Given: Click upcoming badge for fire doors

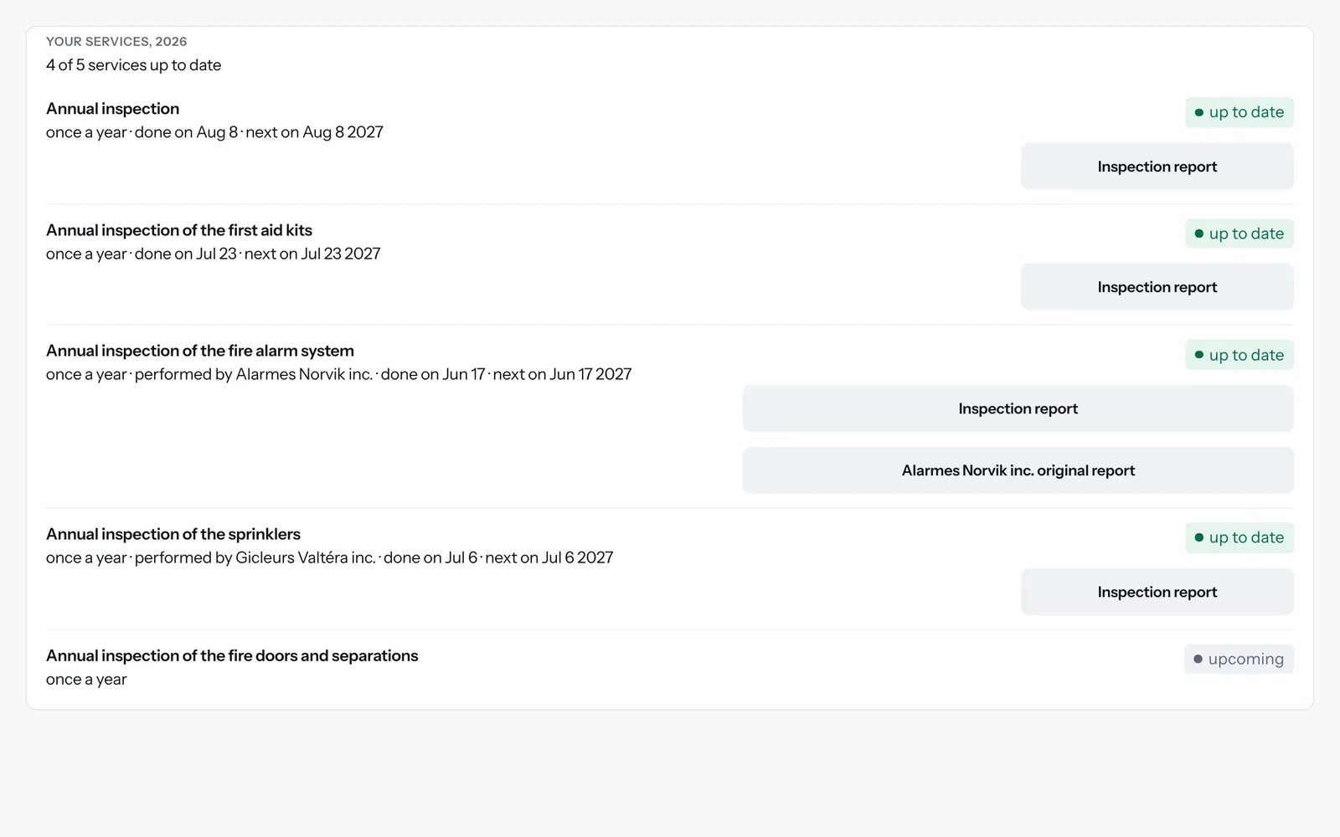Looking at the screenshot, I should coord(1239,659).
